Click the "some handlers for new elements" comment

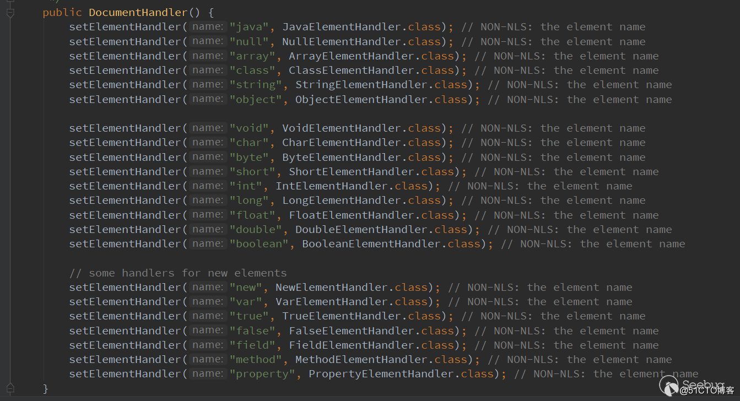coord(178,273)
